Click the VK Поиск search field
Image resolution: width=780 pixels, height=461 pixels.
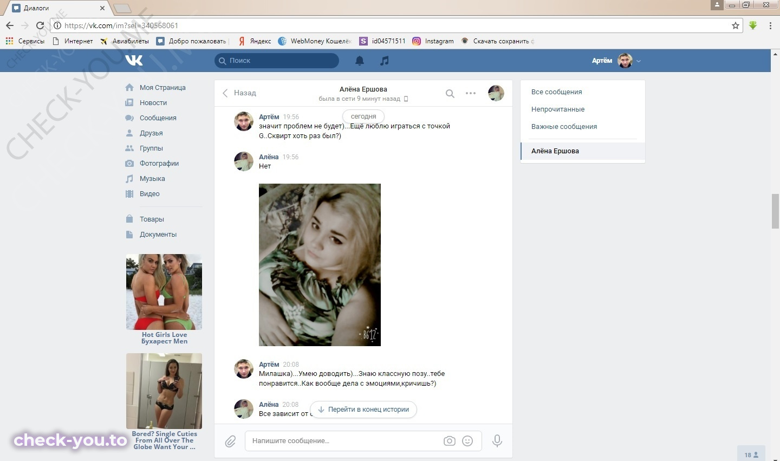pyautogui.click(x=277, y=61)
